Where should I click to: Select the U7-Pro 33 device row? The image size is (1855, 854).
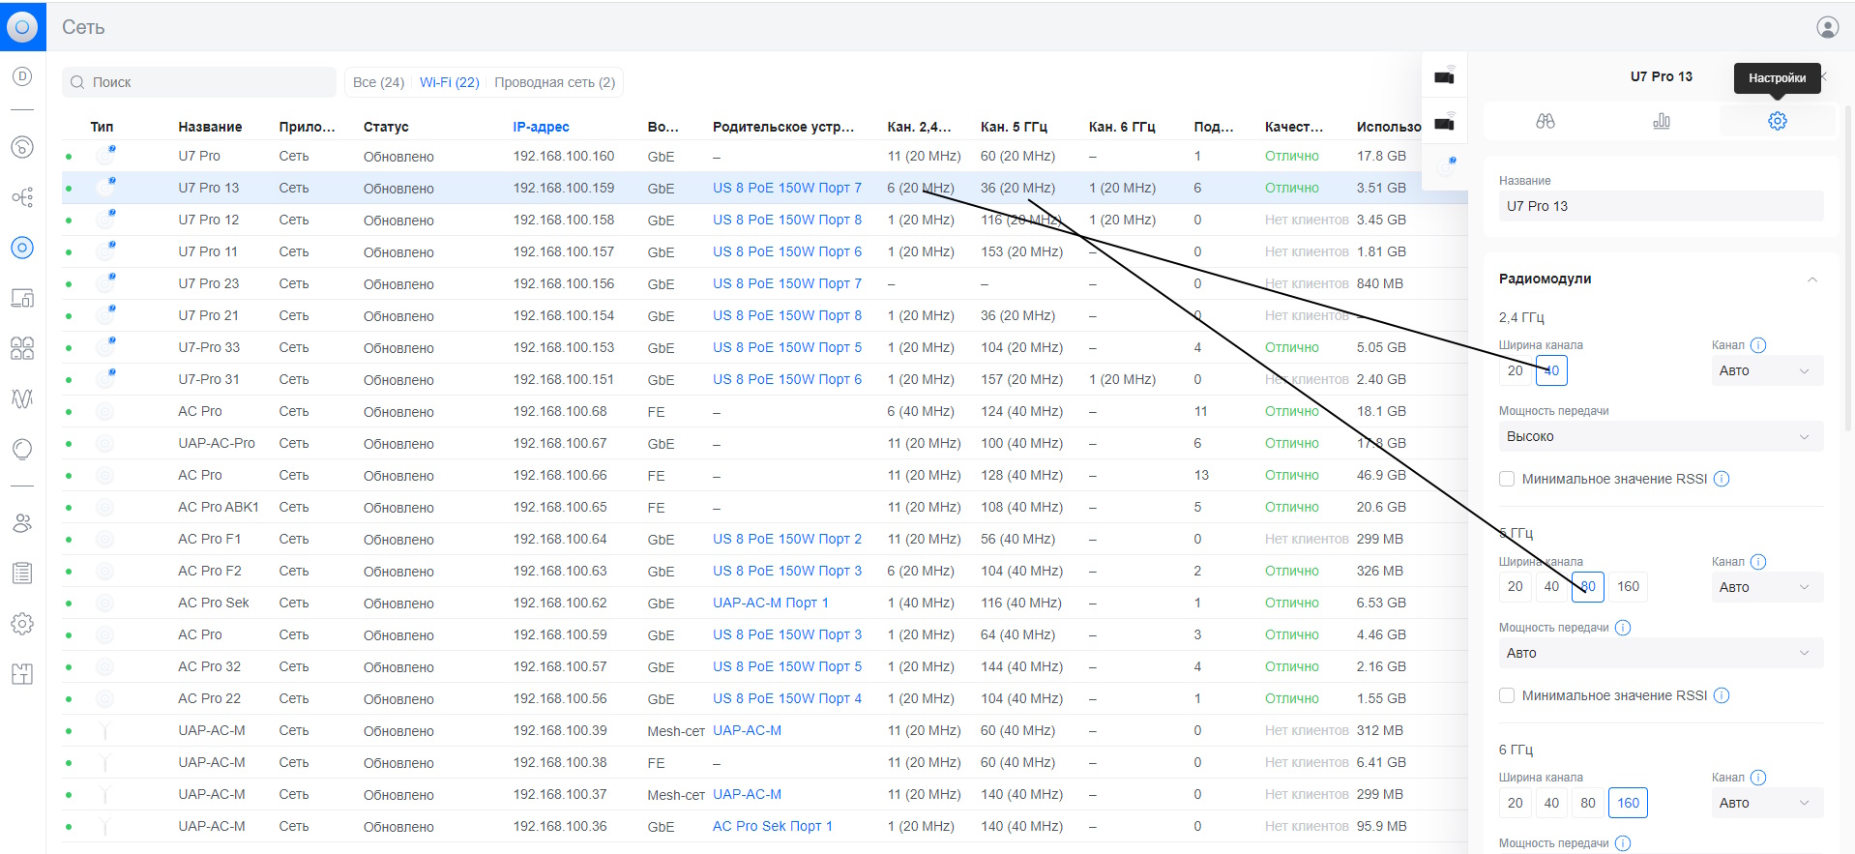764,347
